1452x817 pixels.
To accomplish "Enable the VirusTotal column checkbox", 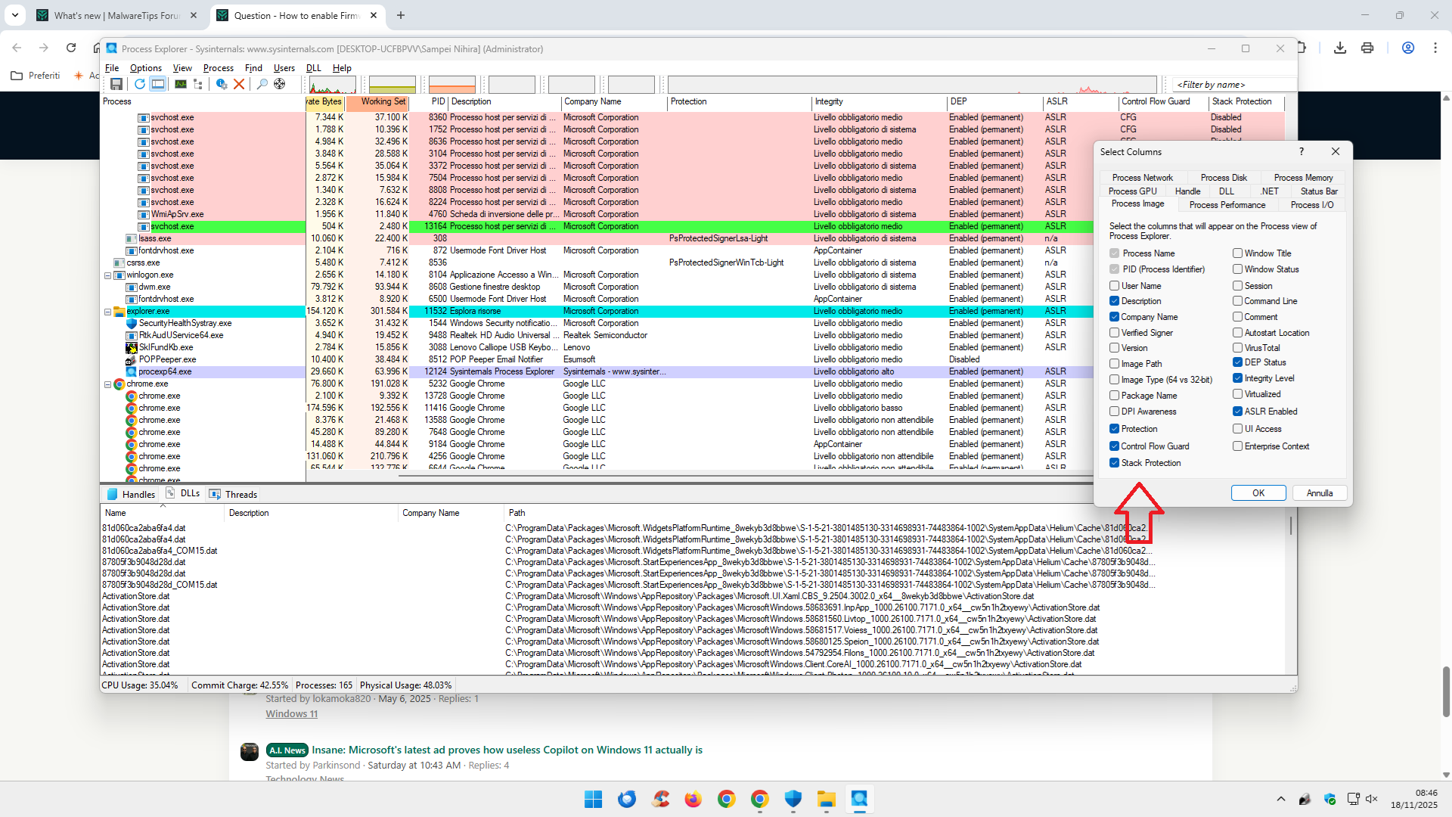I will click(1238, 348).
